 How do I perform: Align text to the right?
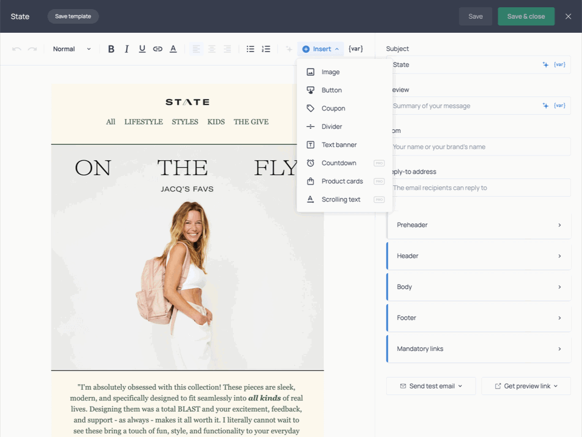point(227,49)
